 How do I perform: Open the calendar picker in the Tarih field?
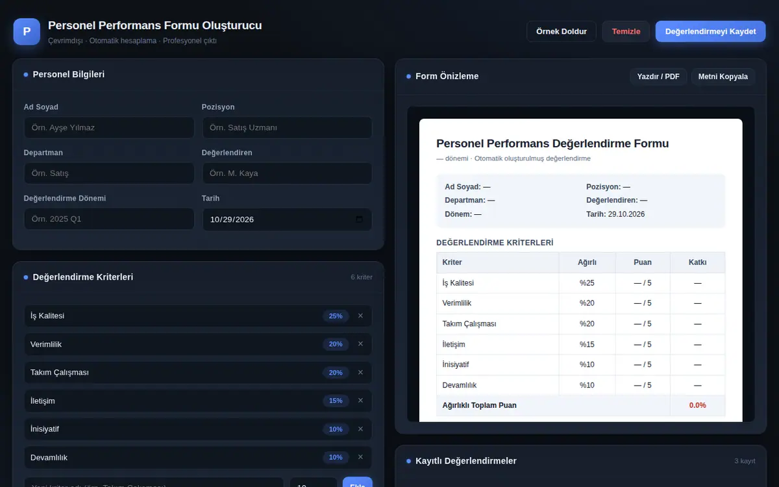coord(360,219)
